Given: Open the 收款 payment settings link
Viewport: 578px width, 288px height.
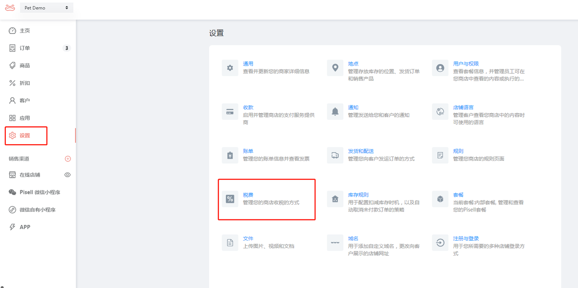Looking at the screenshot, I should (x=248, y=108).
